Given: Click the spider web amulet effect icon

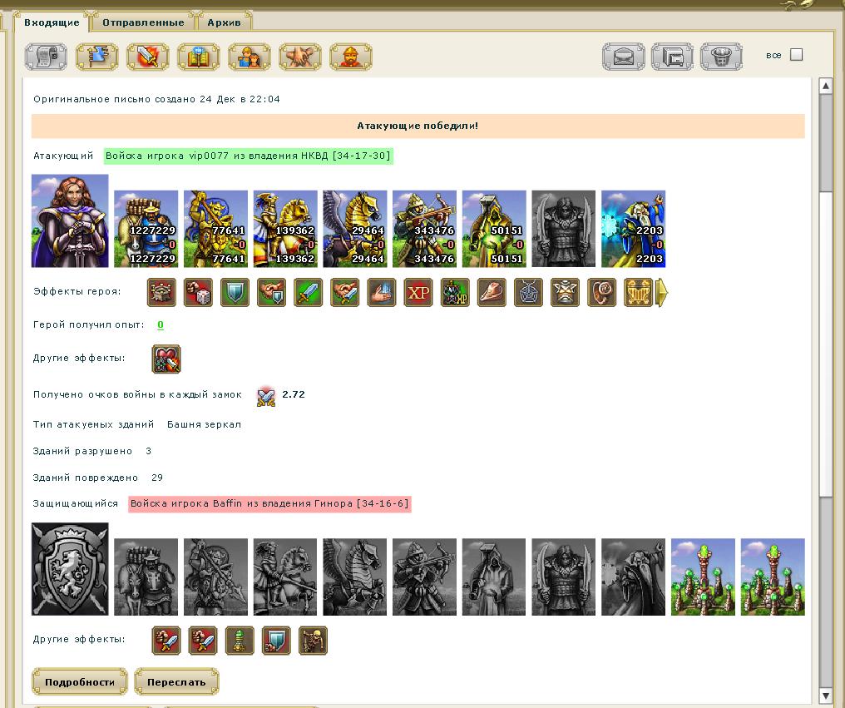Looking at the screenshot, I should click(x=528, y=293).
